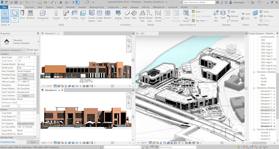Choose the Roof tool
The height and width of the screenshot is (149, 279).
[x=66, y=15]
